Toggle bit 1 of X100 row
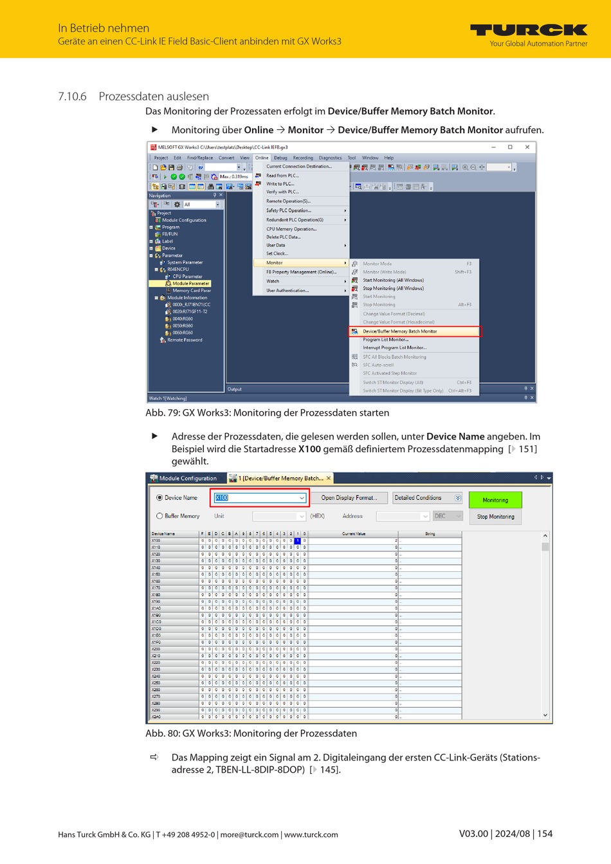The width and height of the screenshot is (611, 864). click(x=297, y=540)
